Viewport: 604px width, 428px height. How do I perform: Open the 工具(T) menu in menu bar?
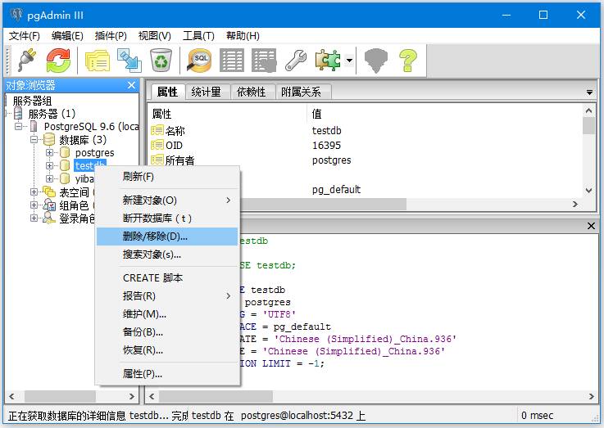point(198,36)
